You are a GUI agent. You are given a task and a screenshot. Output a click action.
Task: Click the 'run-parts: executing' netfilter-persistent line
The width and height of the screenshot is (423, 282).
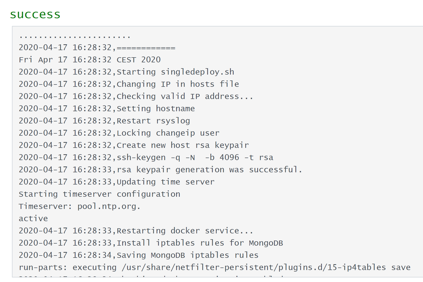[215, 267]
